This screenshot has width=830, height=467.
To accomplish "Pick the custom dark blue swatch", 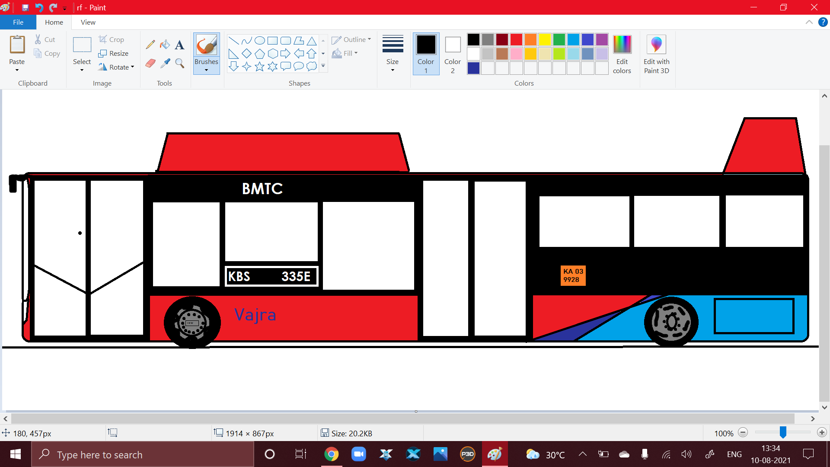I will click(473, 68).
